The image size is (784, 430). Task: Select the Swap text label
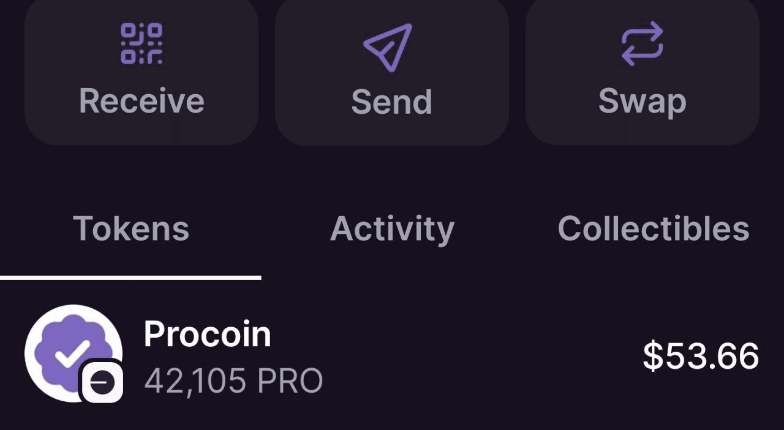642,103
